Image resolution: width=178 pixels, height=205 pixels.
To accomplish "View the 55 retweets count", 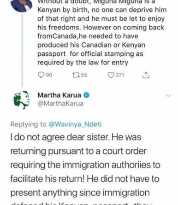I will pyautogui.click(x=84, y=75).
